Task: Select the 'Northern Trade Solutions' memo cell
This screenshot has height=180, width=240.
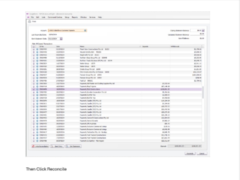Action: point(96,60)
